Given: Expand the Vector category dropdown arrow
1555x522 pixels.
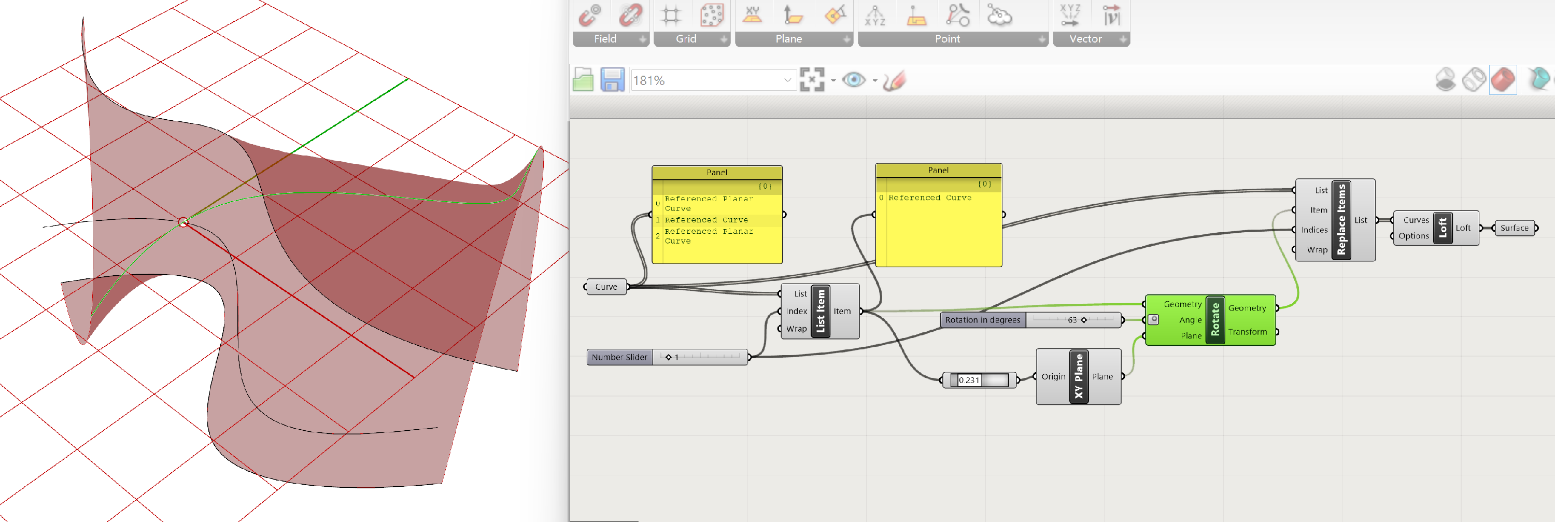Looking at the screenshot, I should [x=1124, y=39].
